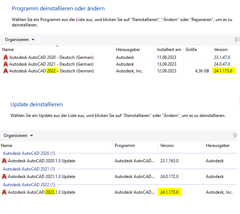
Task: Click highlighted version 24.1.173.0 in updates list
Action: click(169, 192)
